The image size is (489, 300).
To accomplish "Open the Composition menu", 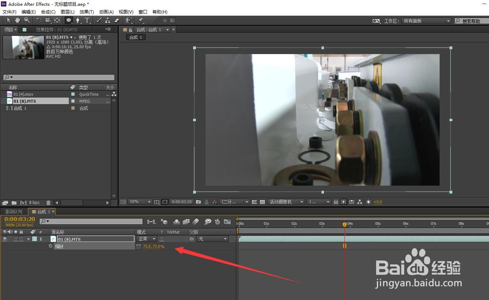I will [x=48, y=12].
